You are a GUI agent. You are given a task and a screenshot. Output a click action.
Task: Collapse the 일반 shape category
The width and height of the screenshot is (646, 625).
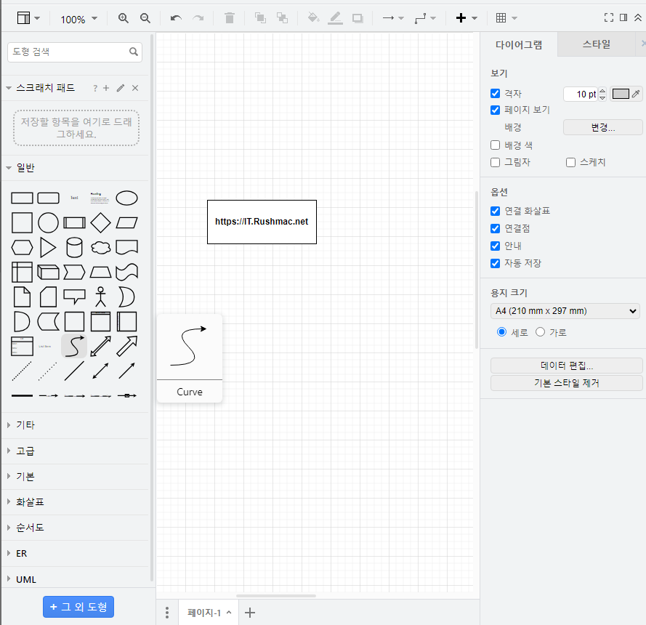pyautogui.click(x=76, y=168)
